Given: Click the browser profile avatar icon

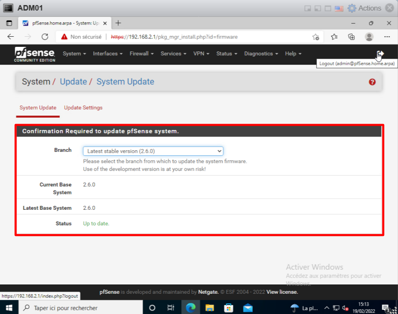Looking at the screenshot, I should (369, 37).
